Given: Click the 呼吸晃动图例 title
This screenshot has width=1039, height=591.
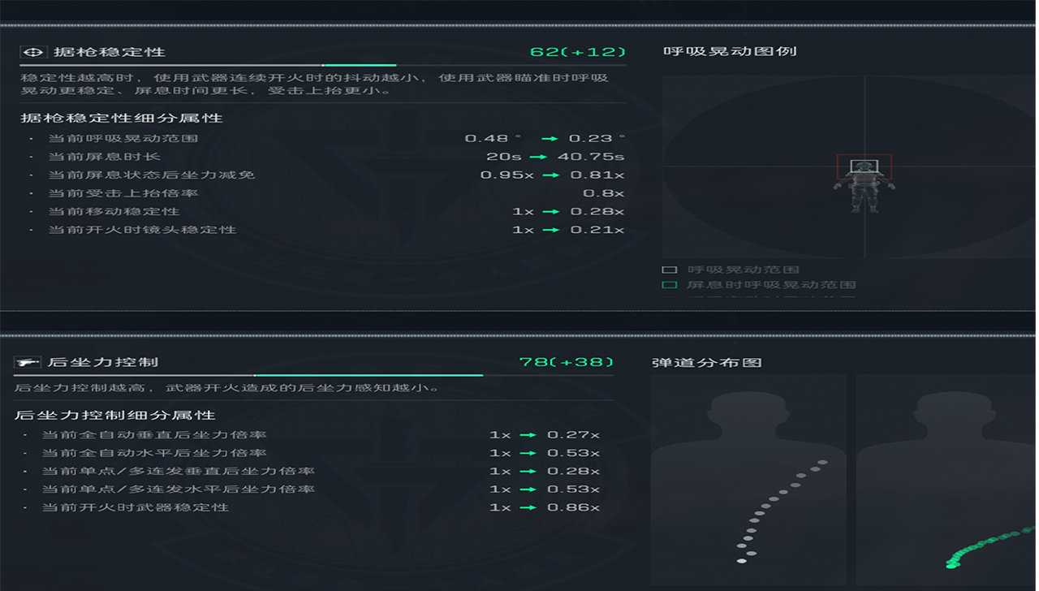Looking at the screenshot, I should point(730,51).
